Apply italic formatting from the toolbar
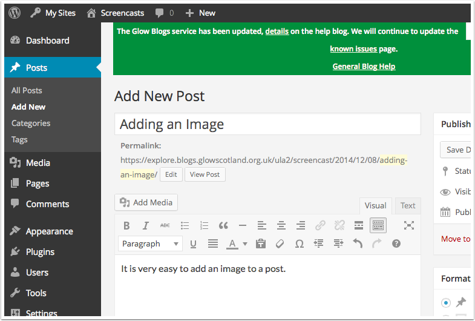475x321 pixels. point(145,225)
